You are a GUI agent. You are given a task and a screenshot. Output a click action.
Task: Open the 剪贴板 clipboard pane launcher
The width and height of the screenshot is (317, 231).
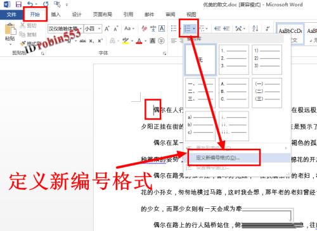pos(42,54)
